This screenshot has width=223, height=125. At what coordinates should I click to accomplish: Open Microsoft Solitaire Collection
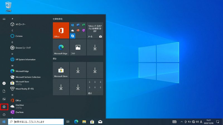[x=30, y=77]
